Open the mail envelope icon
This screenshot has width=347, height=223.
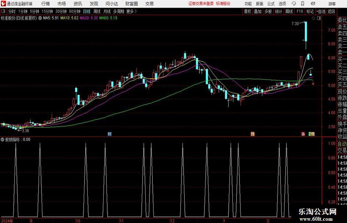(x=313, y=4)
